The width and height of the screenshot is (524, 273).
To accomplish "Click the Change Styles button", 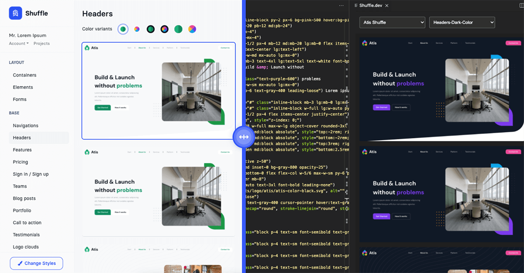I will (36, 263).
